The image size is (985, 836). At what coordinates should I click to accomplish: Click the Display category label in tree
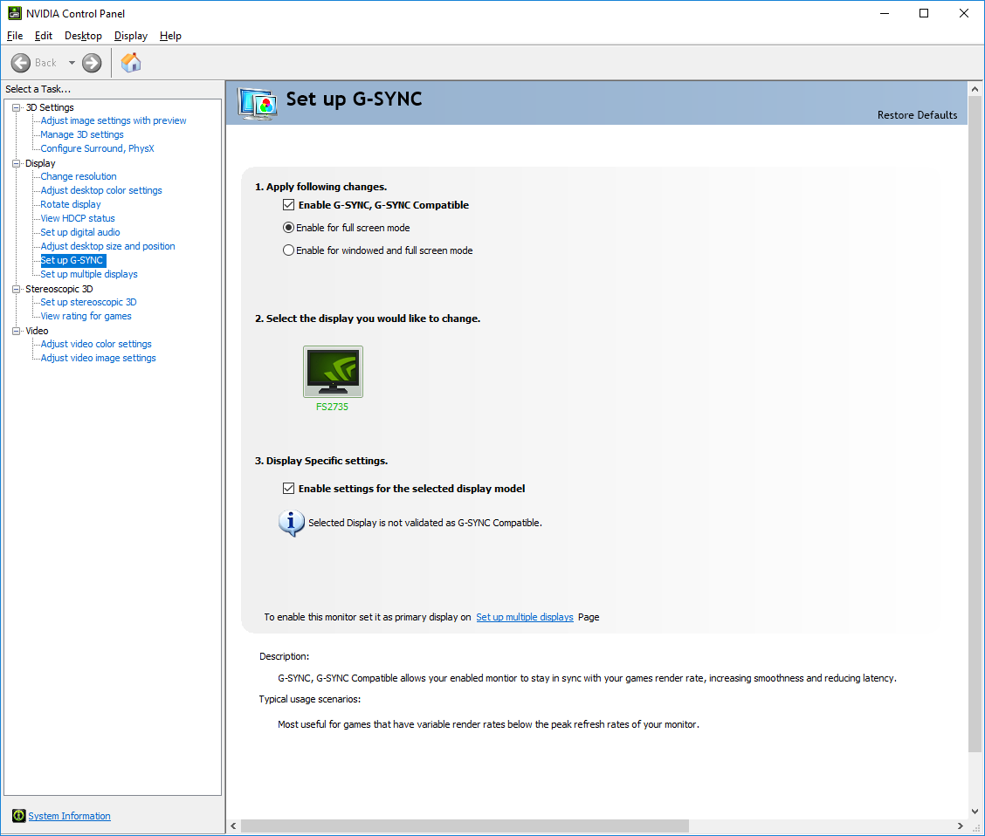(40, 163)
